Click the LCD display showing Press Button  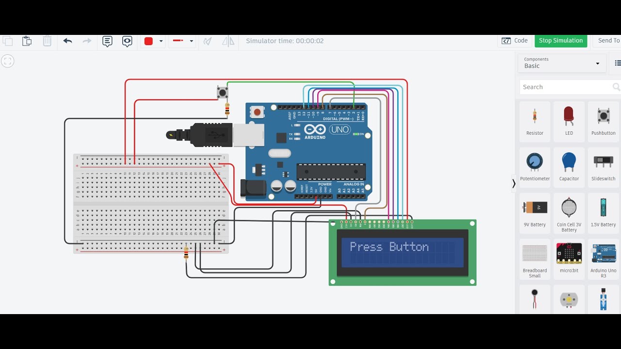[x=403, y=253]
